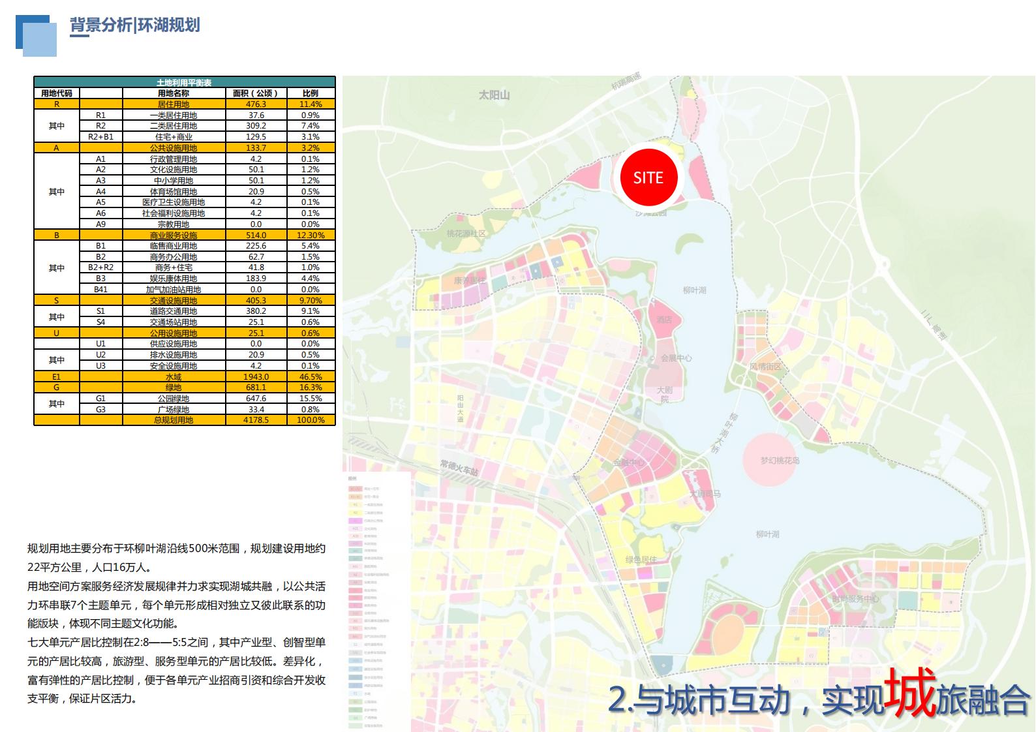Image resolution: width=1036 pixels, height=732 pixels.
Task: Select the 公园绿地 cell
Action: pyautogui.click(x=174, y=399)
